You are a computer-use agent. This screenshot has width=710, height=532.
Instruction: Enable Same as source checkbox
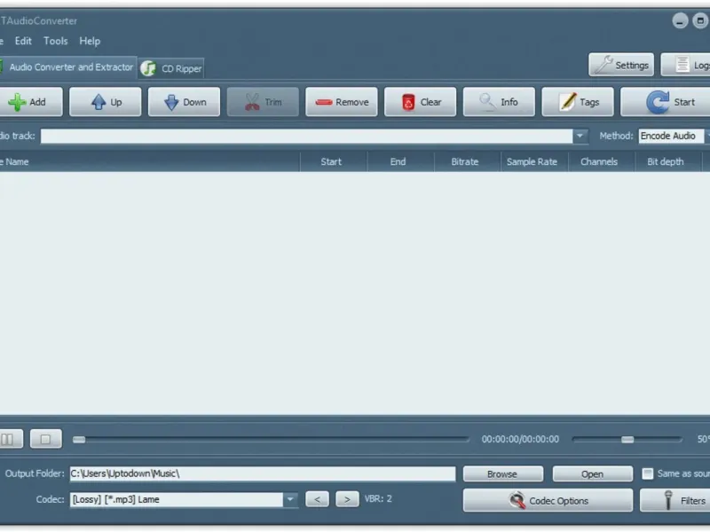[648, 473]
